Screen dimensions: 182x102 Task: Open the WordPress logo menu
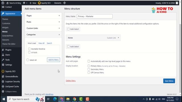click(3, 3)
